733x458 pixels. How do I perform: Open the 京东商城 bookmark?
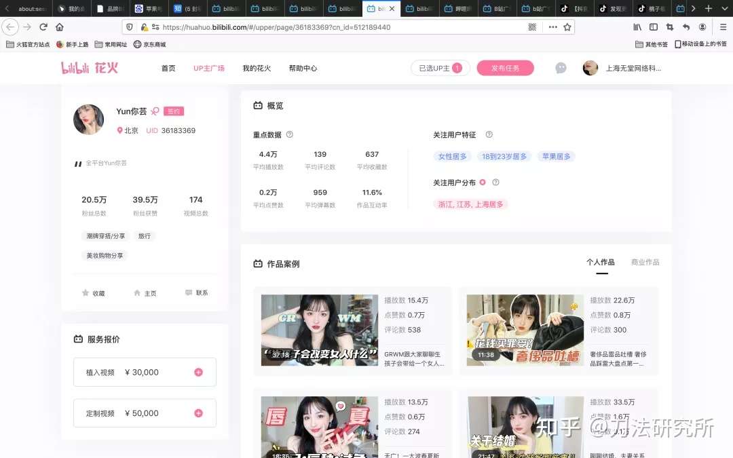coord(149,44)
